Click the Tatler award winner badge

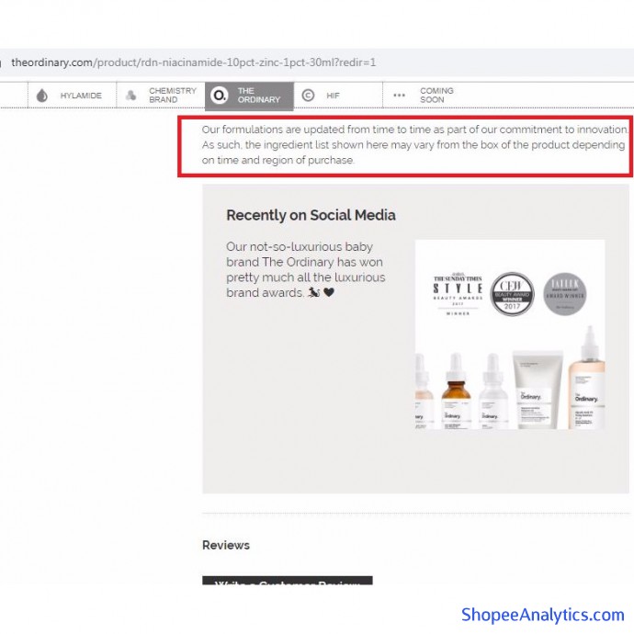pyautogui.click(x=565, y=295)
